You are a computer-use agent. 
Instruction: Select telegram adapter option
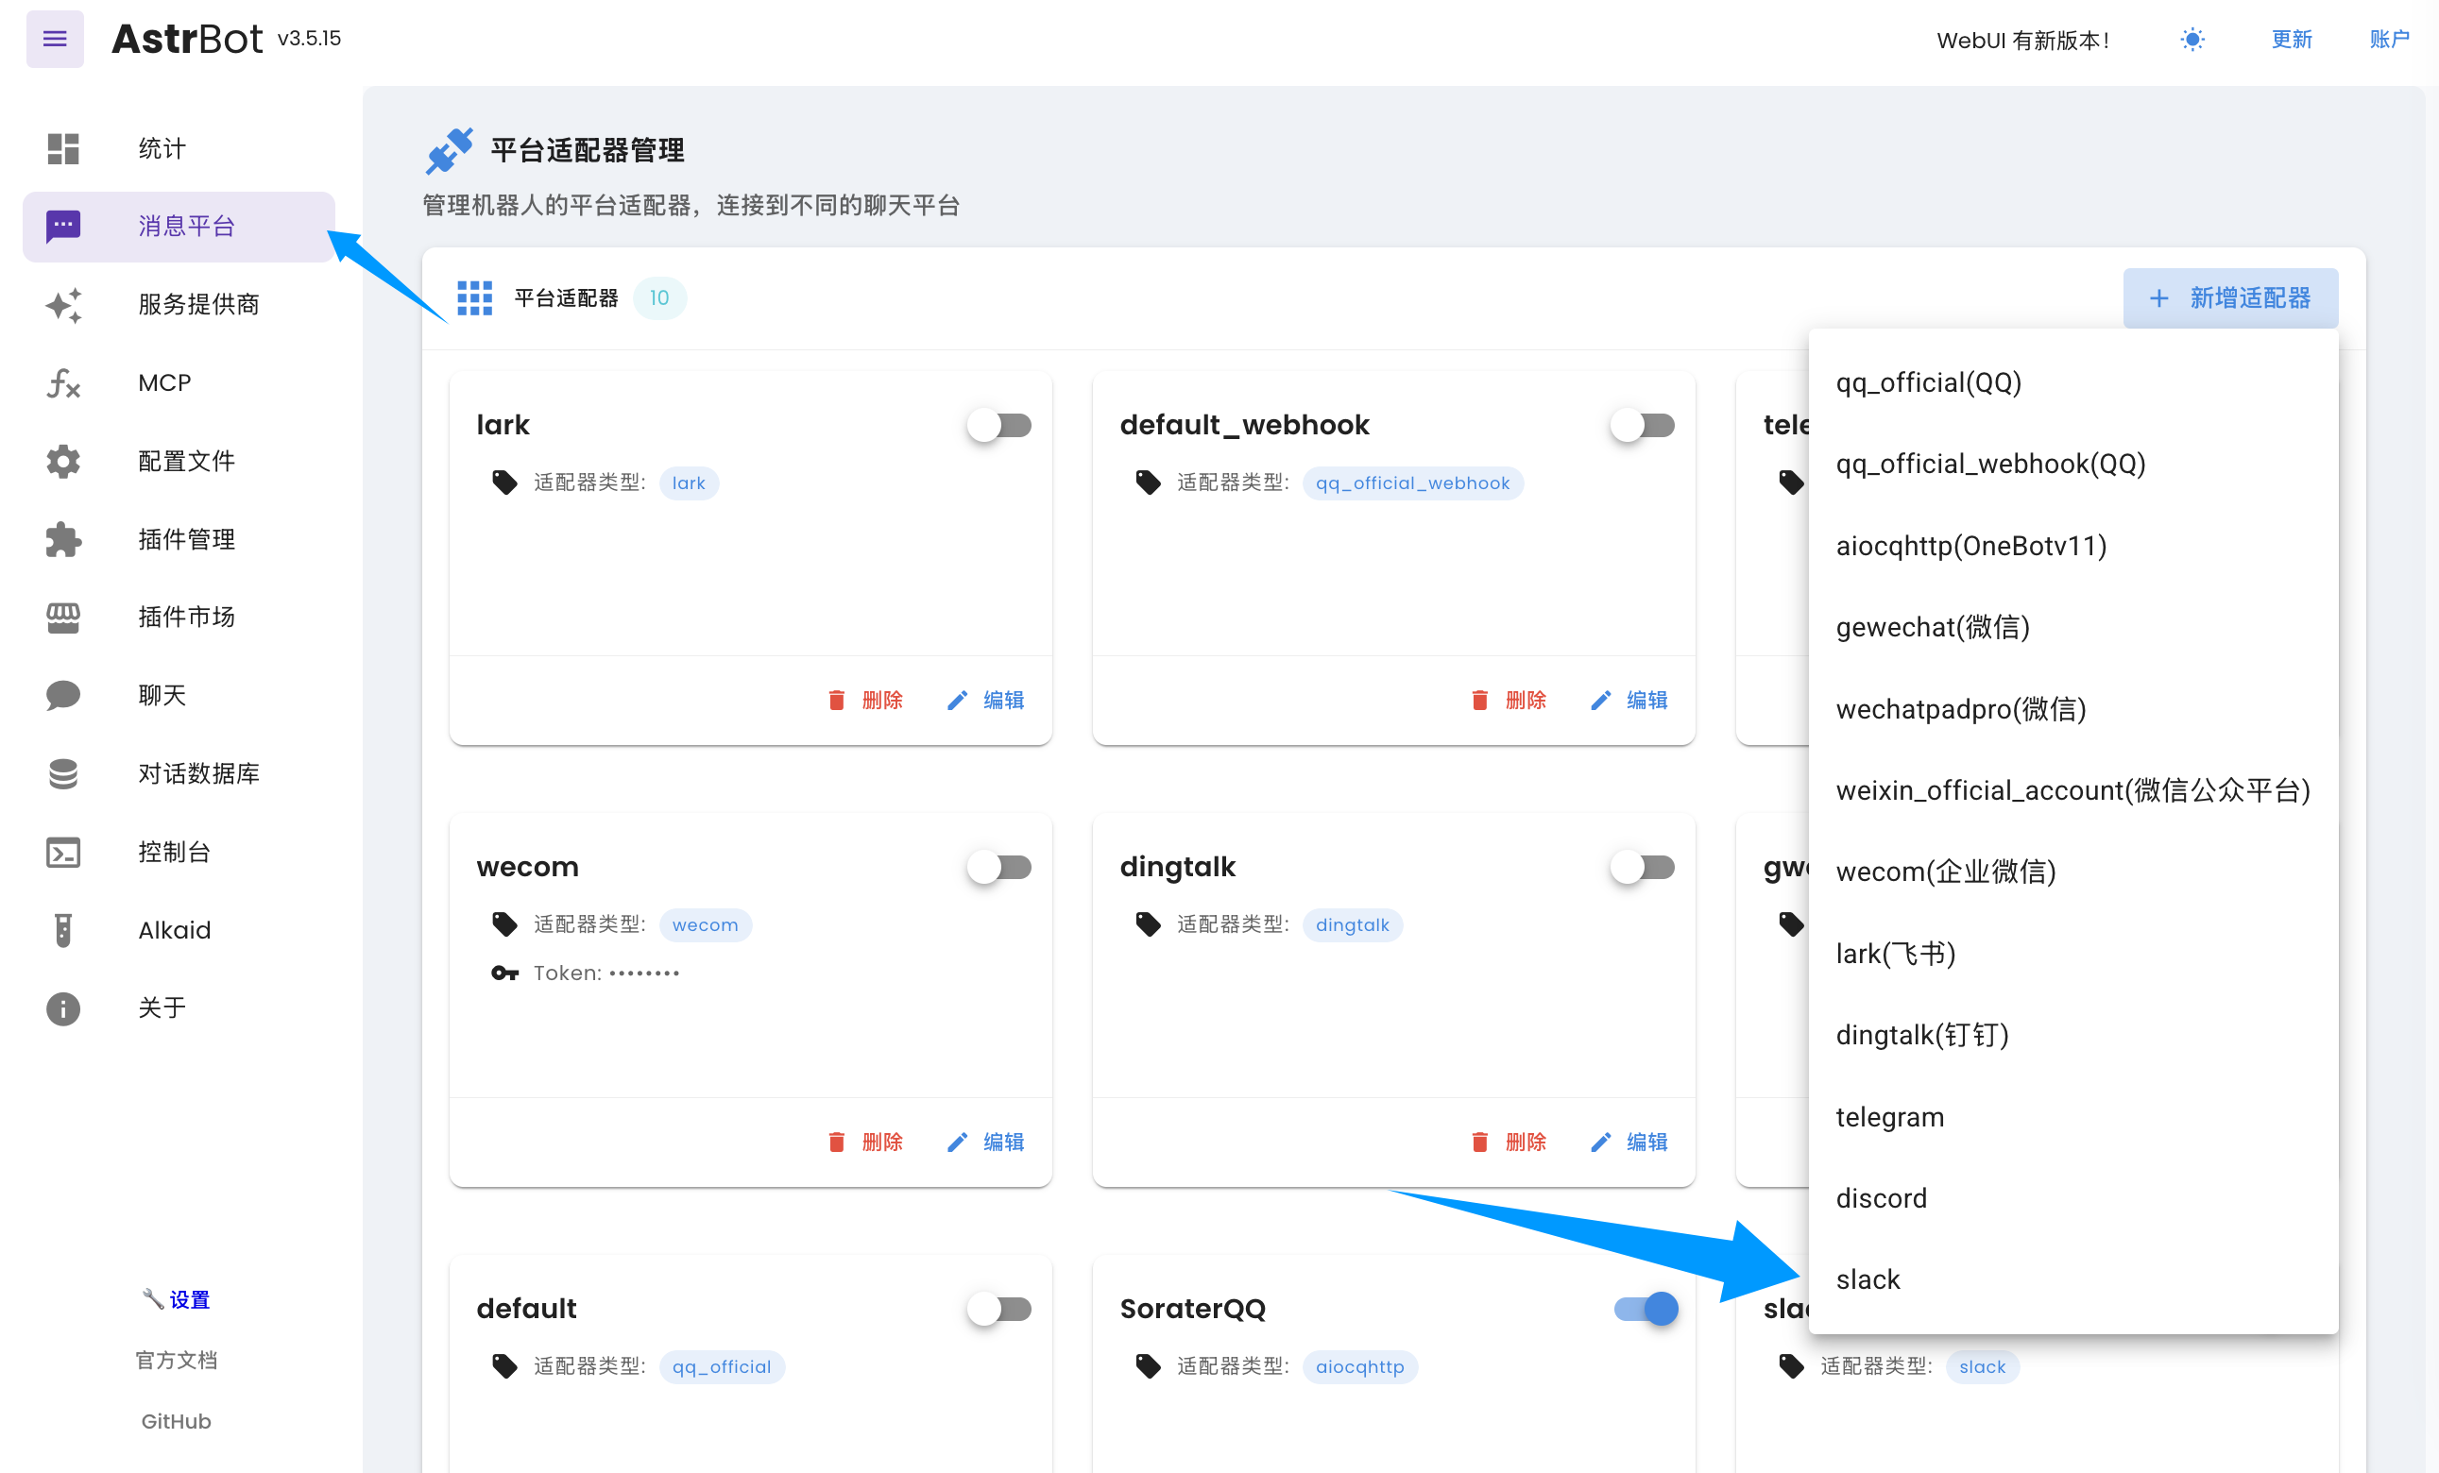tap(1889, 1117)
